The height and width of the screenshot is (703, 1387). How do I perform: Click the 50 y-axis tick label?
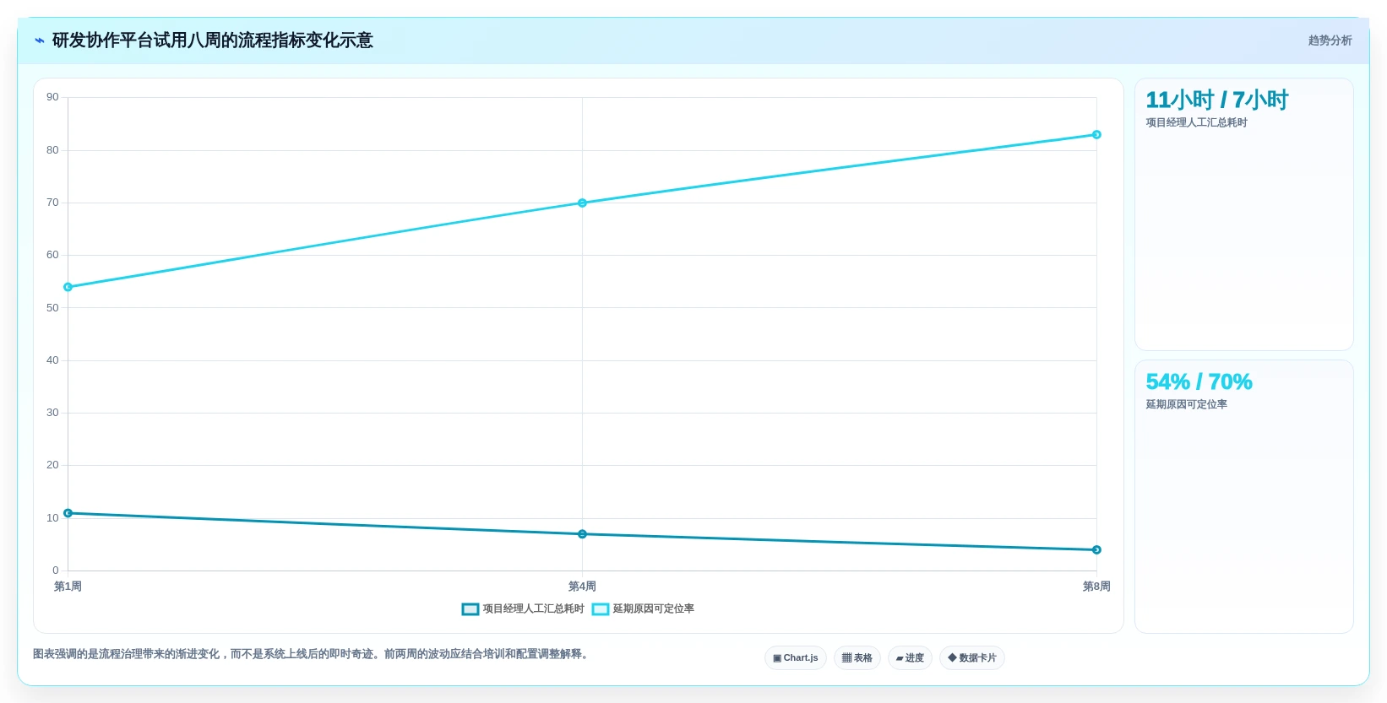click(x=52, y=308)
